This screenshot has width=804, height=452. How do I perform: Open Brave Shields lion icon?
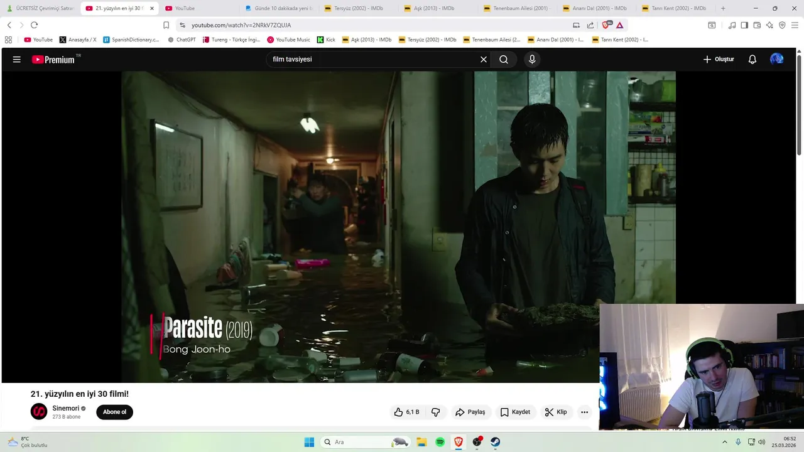point(606,25)
